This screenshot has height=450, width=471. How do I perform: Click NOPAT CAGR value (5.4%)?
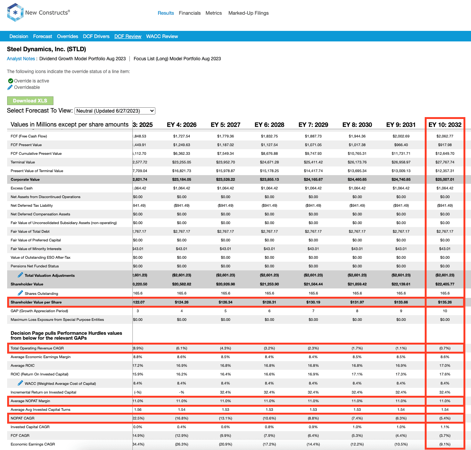[x=445, y=418]
